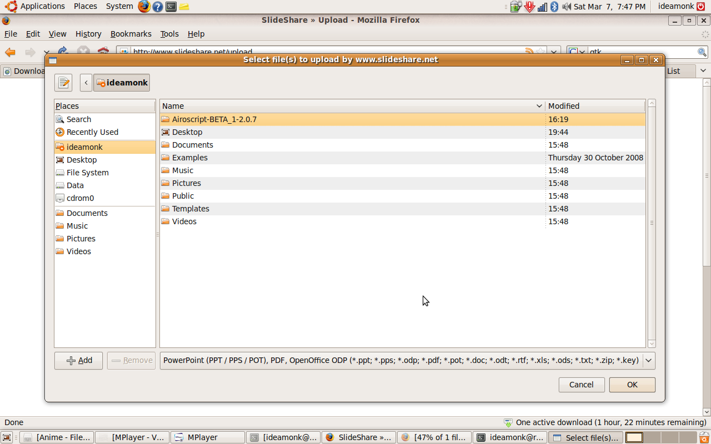Viewport: 711px width, 444px height.
Task: Select Videos bookmark in Places sidebar
Action: [105, 251]
